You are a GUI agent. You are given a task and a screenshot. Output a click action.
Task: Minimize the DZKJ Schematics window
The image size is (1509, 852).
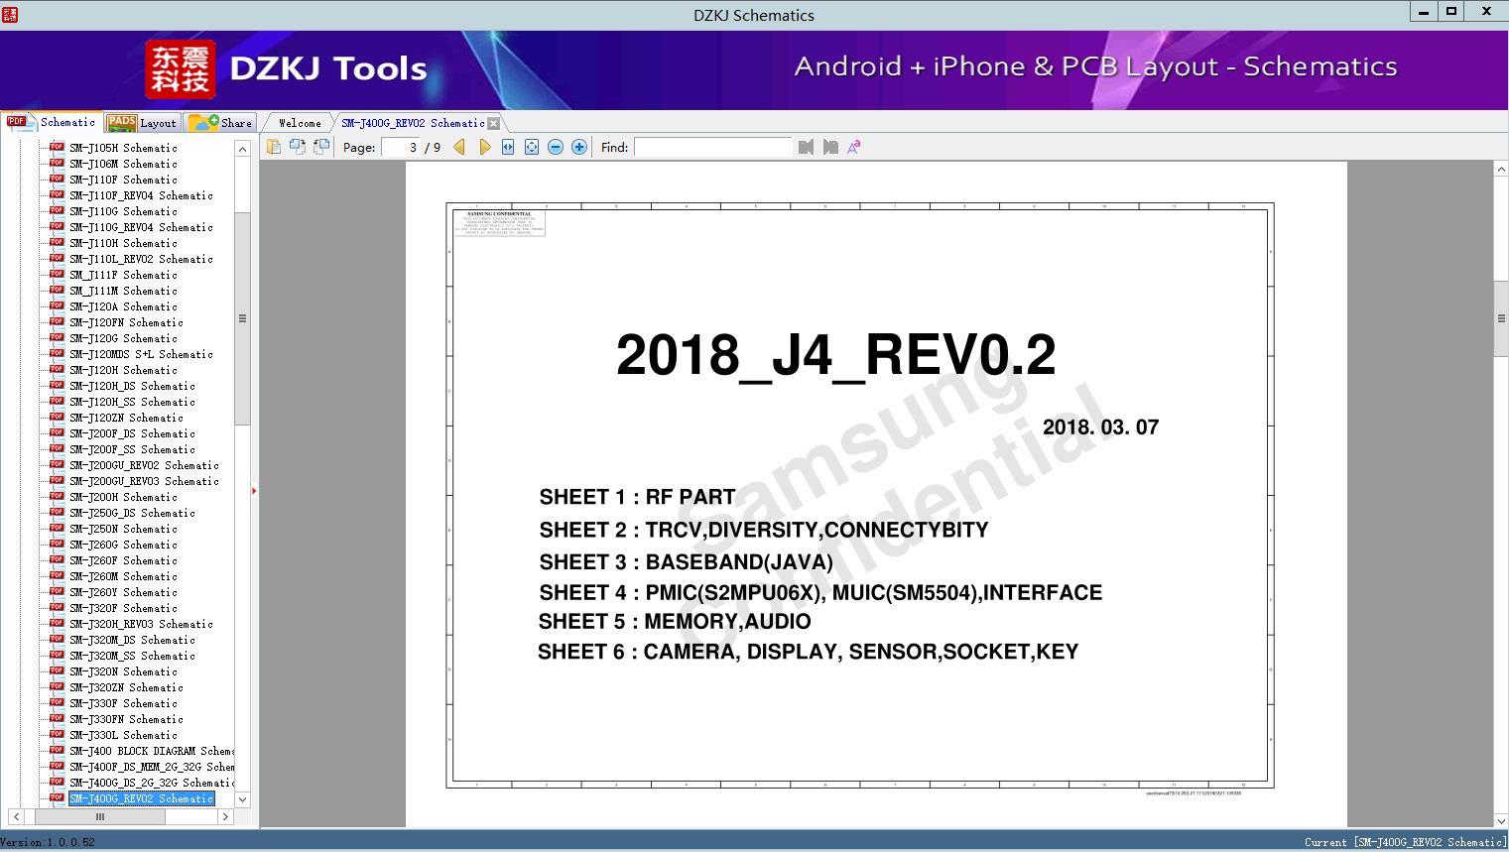(x=1423, y=12)
